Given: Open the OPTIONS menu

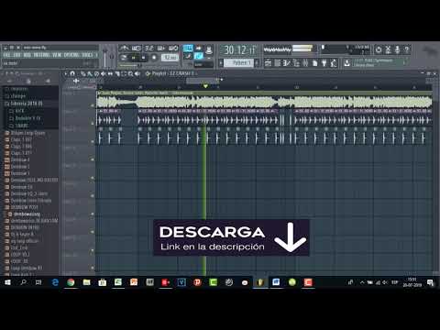Looking at the screenshot, I should coord(71,55).
